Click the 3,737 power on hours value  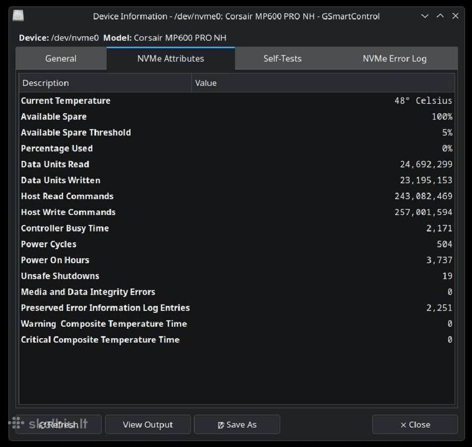pos(439,260)
